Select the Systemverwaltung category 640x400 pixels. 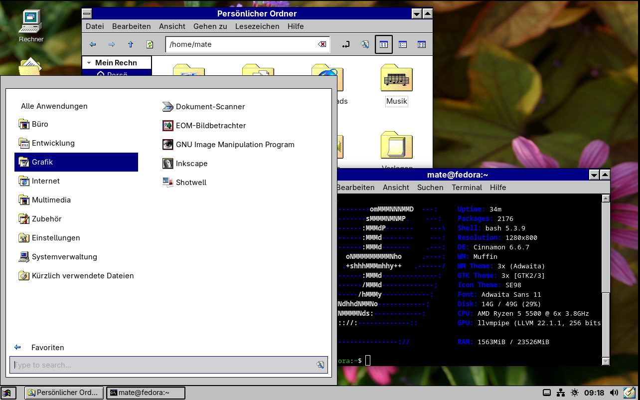[76, 257]
